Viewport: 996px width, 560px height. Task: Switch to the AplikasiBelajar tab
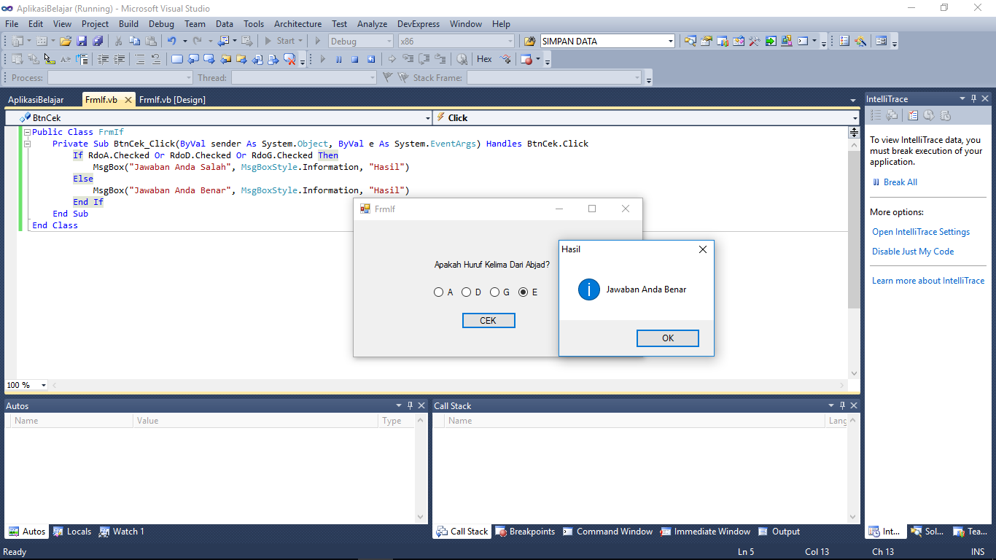tap(36, 100)
